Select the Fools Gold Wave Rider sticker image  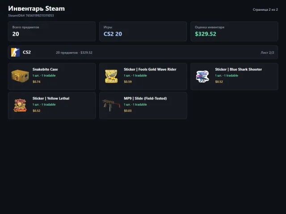pos(111,76)
